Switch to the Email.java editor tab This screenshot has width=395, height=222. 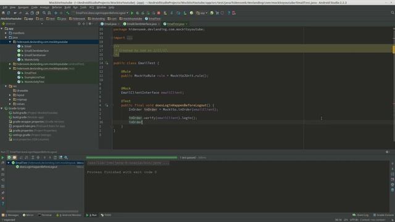point(110,24)
